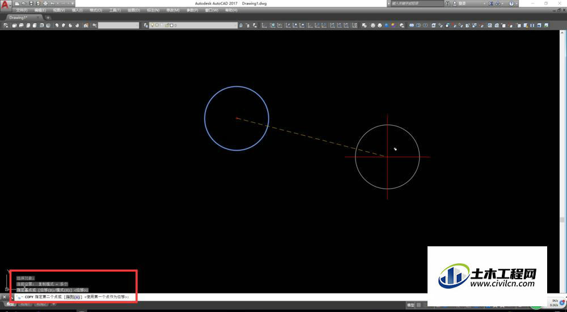The width and height of the screenshot is (567, 312).
Task: Switch to NW Isometric view
Action: [78, 25]
